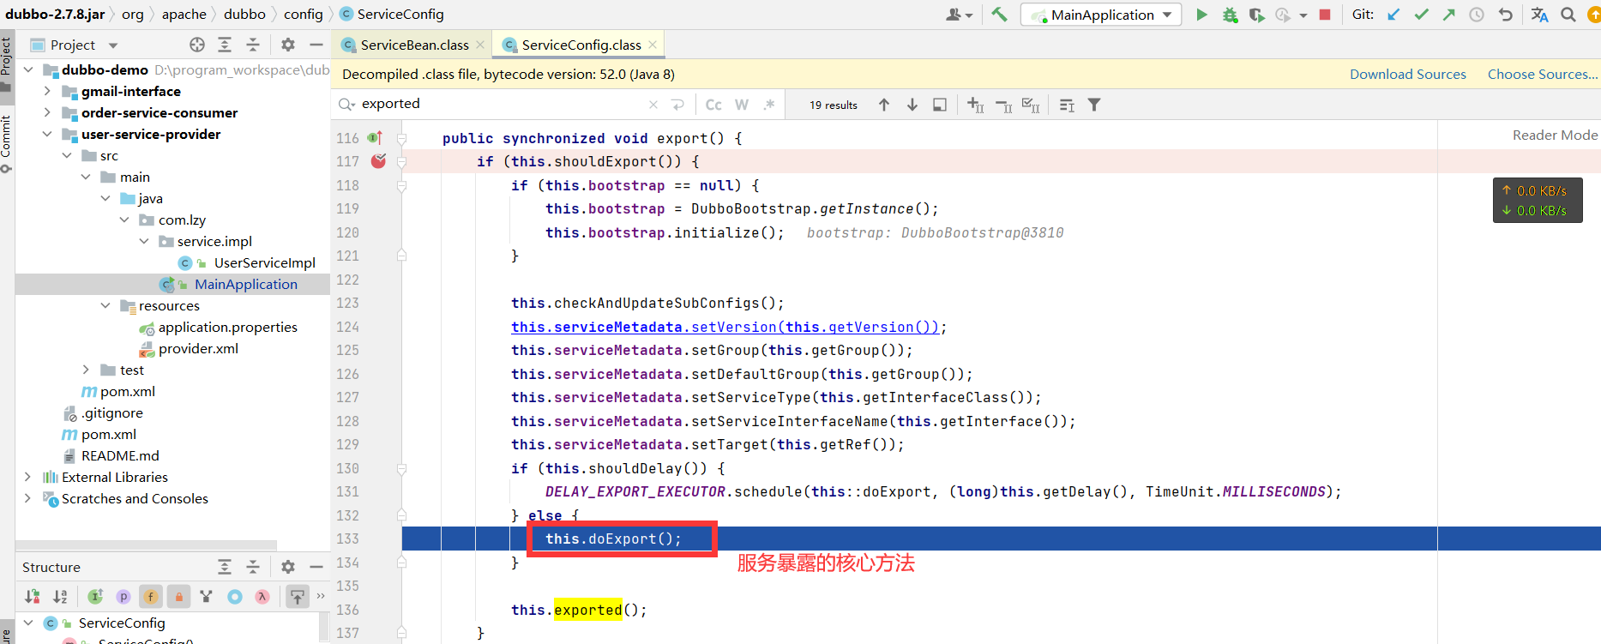Roll back changes with the undo arrow
Image resolution: width=1601 pixels, height=644 pixels.
click(1505, 15)
